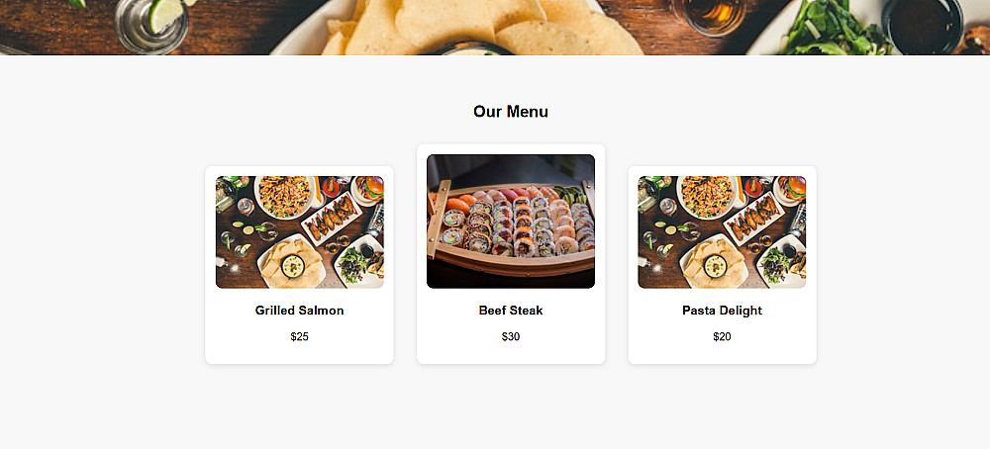Click white space below $20 in pasta card

tap(722, 354)
